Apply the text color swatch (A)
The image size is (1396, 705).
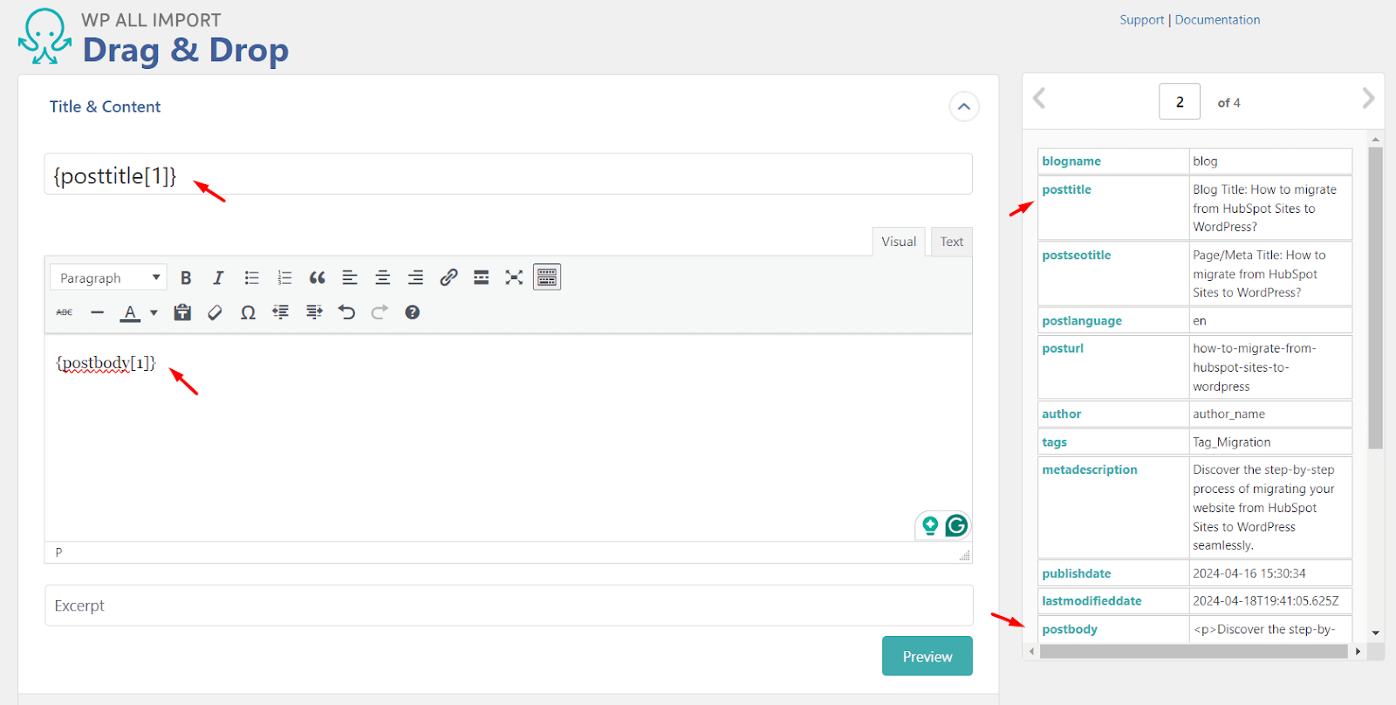click(130, 312)
